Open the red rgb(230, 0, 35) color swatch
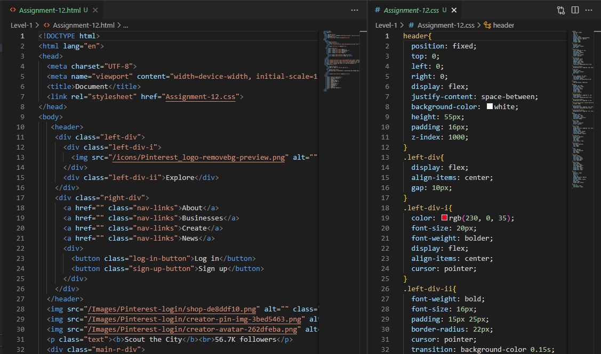Screen dimensions: 601x354 (x=444, y=218)
